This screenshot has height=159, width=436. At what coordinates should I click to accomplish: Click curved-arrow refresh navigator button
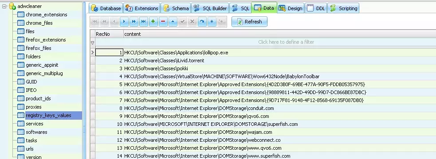click(x=202, y=22)
